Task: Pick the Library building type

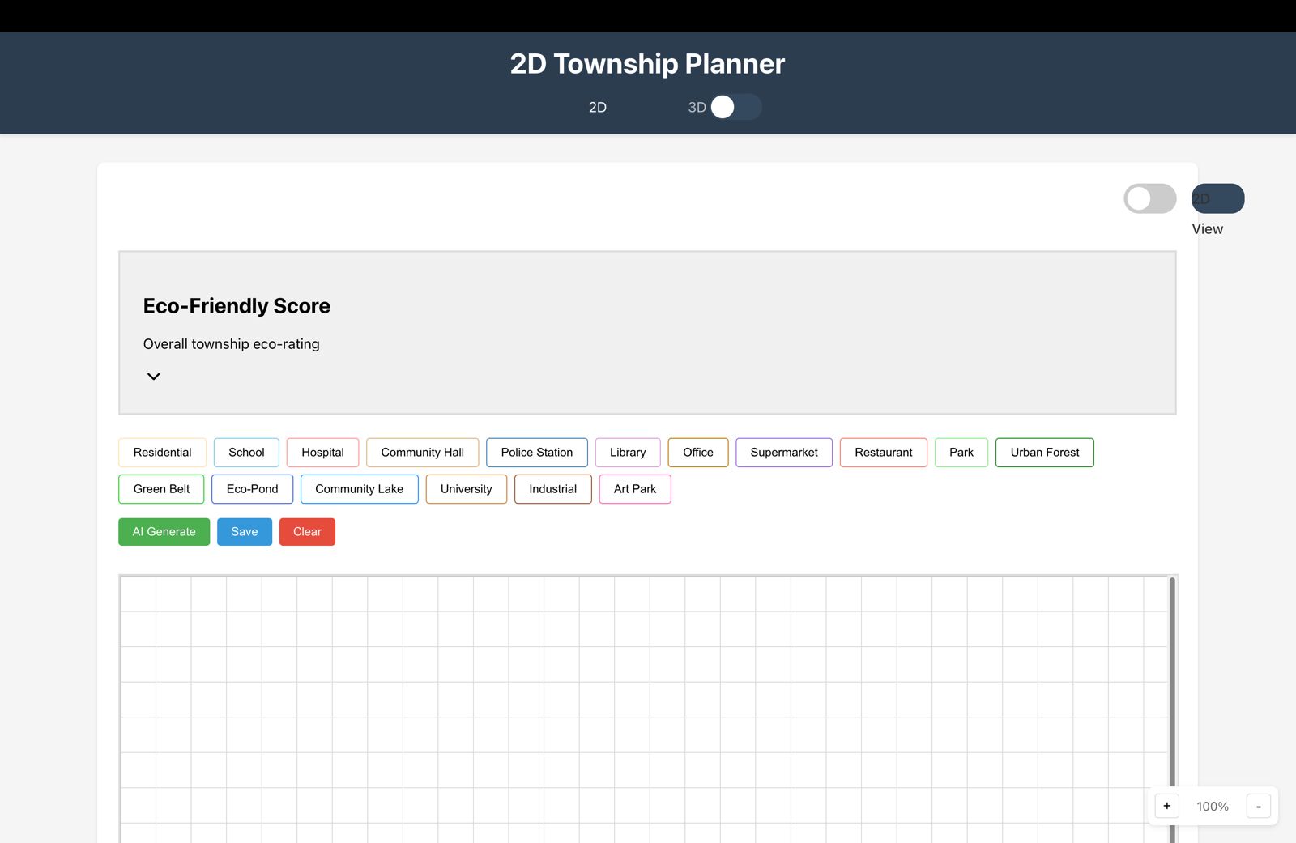Action: [x=628, y=453]
